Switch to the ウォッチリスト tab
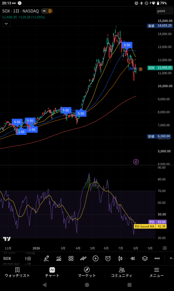The height and width of the screenshot is (291, 174). point(17,272)
